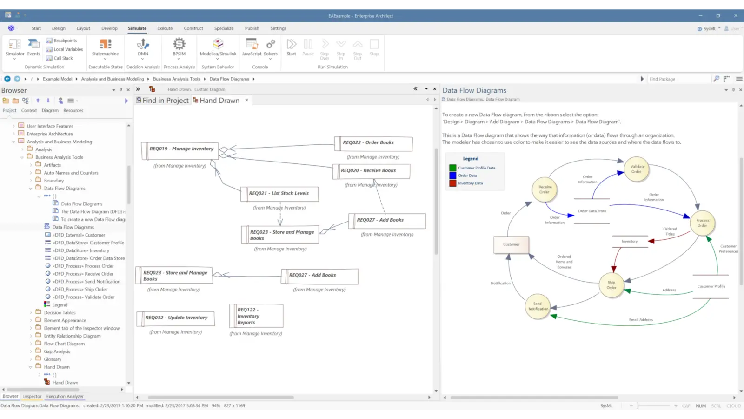
Task: Collapse the Data Flow Diagrams folder
Action: pyautogui.click(x=30, y=188)
